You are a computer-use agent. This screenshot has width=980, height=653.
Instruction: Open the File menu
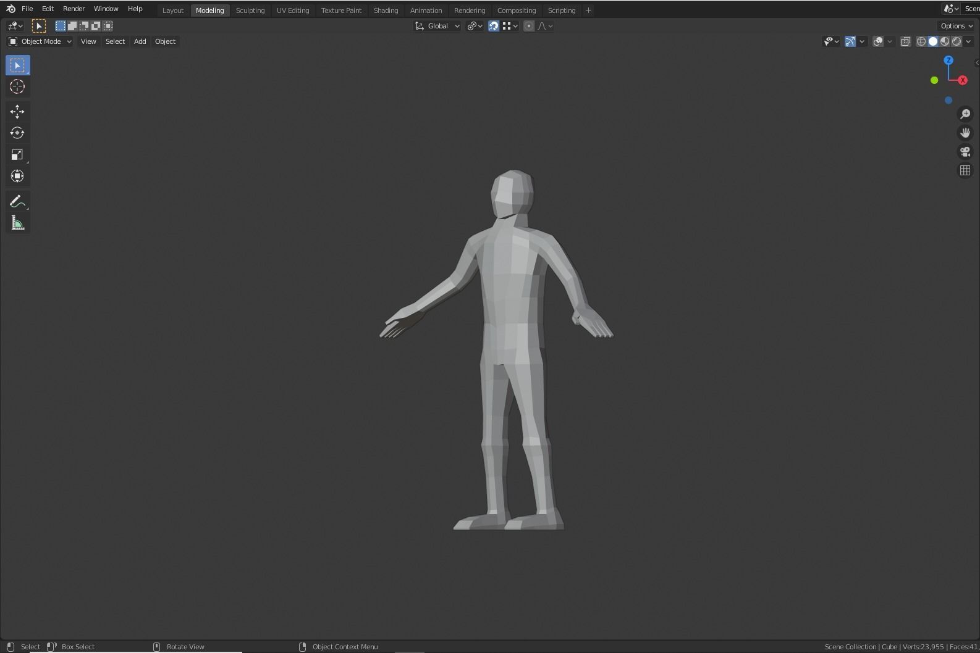click(27, 9)
